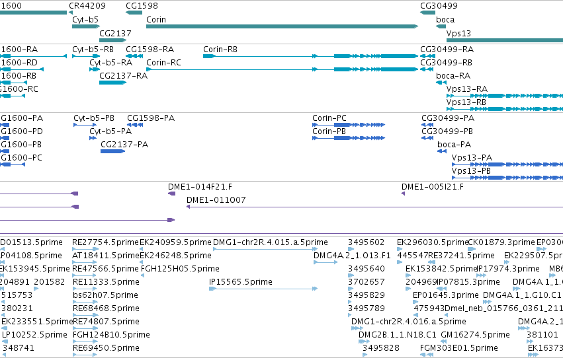Viewport: 563px width, 358px height.
Task: Select the CG2137-RA transcript bar
Action: pyautogui.click(x=112, y=83)
